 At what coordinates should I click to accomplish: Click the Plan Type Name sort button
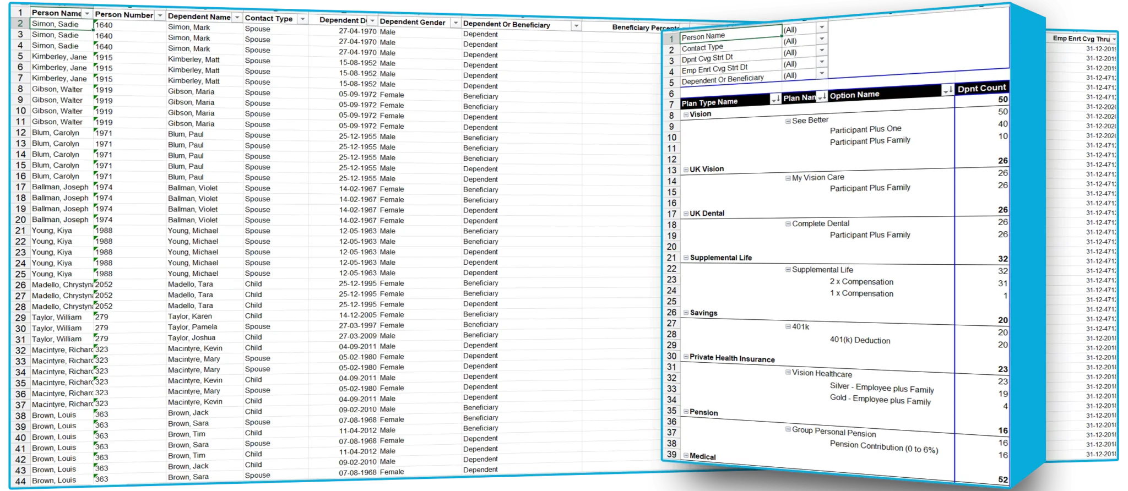click(x=775, y=99)
